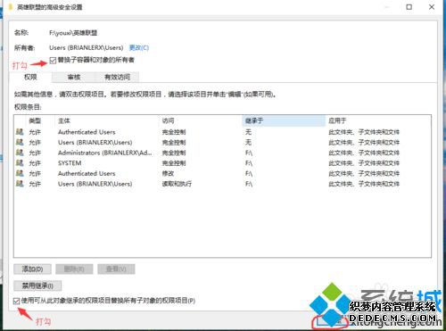Select Authenticated Users in the 修改 row
Screen dimensions: 446x331
(87, 173)
